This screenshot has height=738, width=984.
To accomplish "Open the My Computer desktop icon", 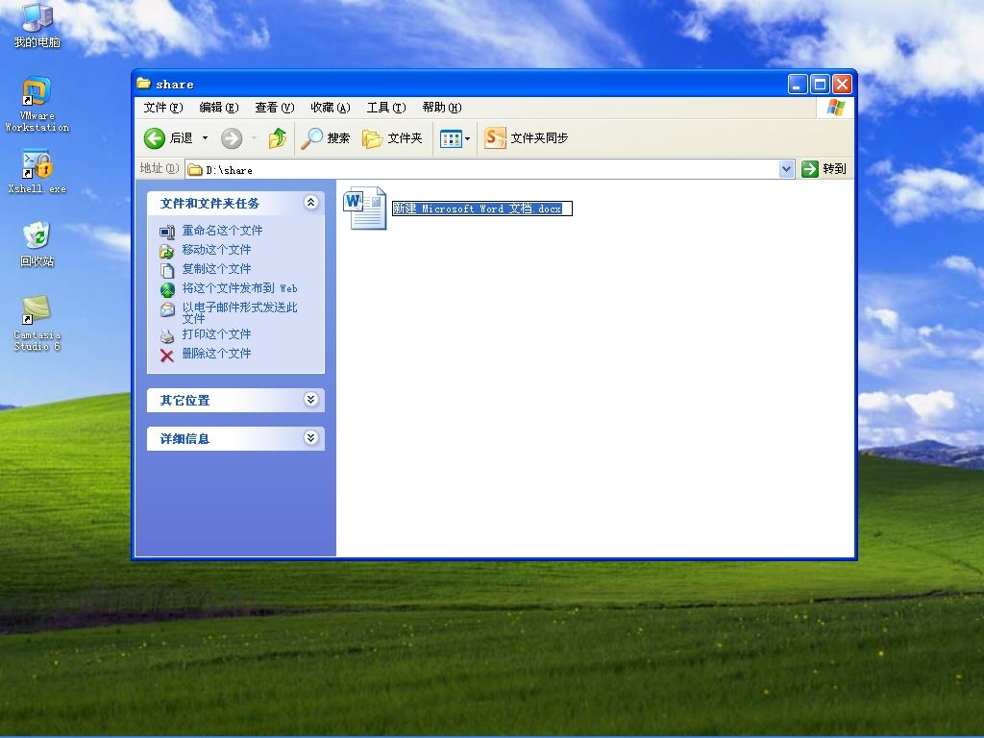I will click(x=37, y=25).
